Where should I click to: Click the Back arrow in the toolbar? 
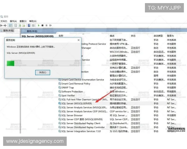pyautogui.click(x=1, y=25)
